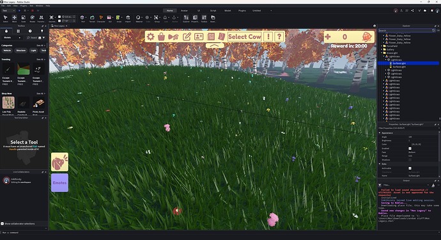This screenshot has width=441, height=240.
Task: Open the Import tool
Action: click(x=128, y=19)
